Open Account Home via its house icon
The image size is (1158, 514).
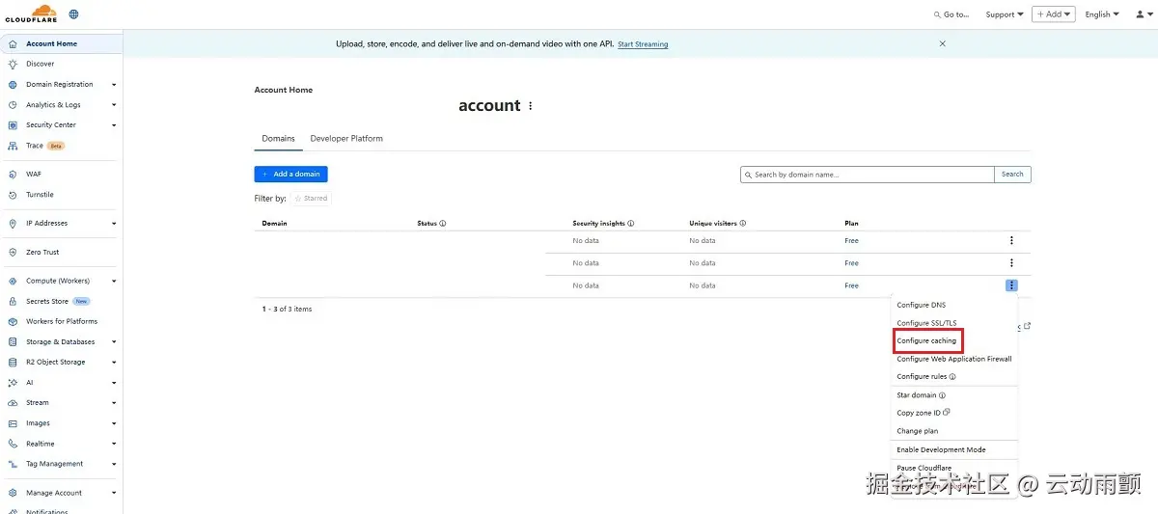(x=13, y=44)
